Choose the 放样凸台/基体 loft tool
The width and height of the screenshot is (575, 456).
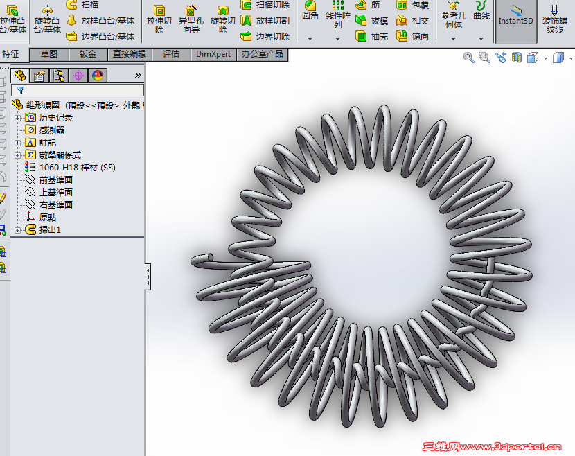tap(100, 21)
